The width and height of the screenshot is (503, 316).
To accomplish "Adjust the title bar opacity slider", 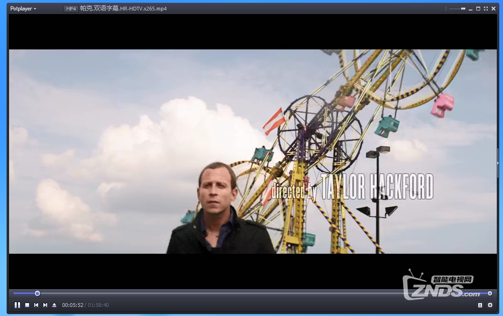I will pos(457,9).
